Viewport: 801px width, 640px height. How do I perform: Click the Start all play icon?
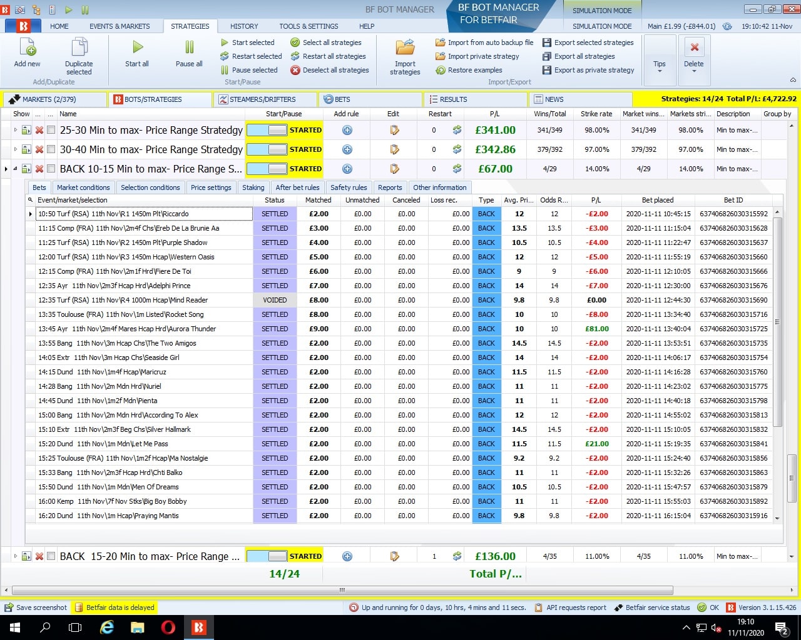138,47
